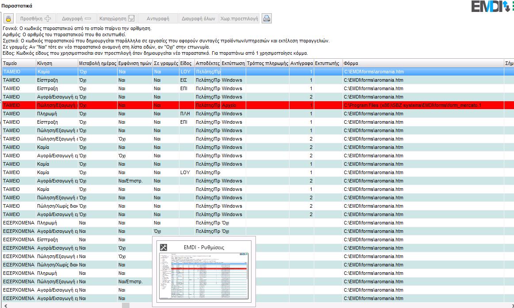The image size is (514, 308).
Task: Click copies value 1 in red row
Action: click(301, 105)
